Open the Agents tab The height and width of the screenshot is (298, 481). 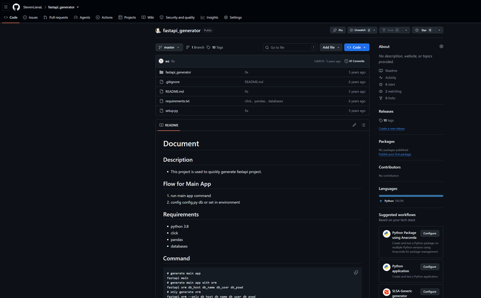click(82, 17)
